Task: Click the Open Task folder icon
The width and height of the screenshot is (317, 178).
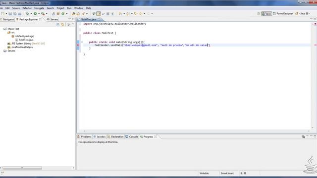Action: coord(78,13)
